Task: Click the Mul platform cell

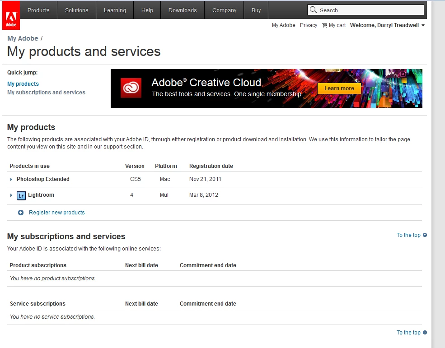Action: point(164,195)
